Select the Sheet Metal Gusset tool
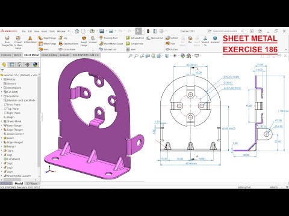 coord(111,44)
